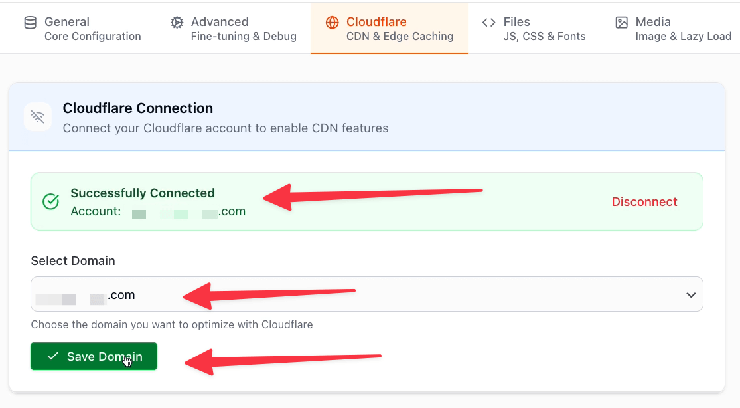Click the code brackets icon for Files
The image size is (740, 408).
(x=489, y=23)
